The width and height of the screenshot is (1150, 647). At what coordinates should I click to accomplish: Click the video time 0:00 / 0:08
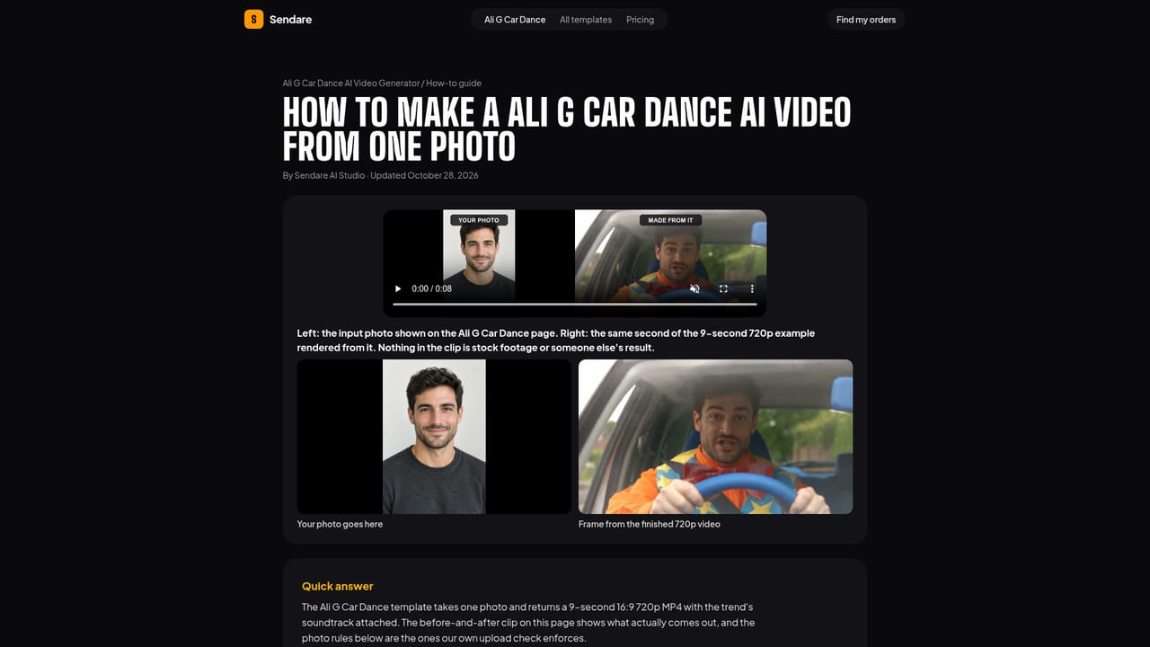431,288
